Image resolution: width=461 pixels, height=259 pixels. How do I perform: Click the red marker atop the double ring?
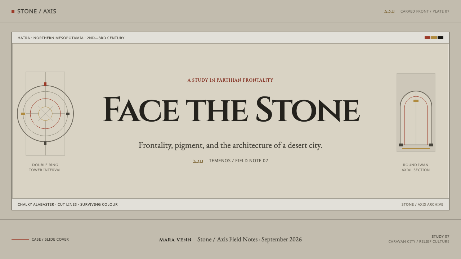[x=45, y=84]
